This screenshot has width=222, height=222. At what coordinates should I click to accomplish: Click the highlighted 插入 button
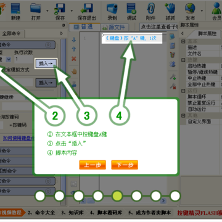[x=46, y=64]
